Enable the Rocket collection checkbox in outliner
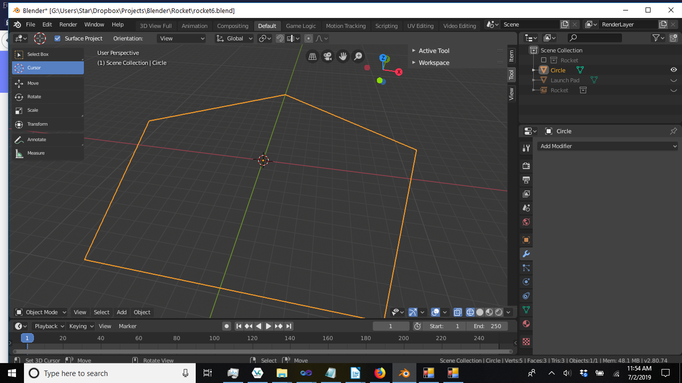The image size is (682, 383). tap(544, 60)
